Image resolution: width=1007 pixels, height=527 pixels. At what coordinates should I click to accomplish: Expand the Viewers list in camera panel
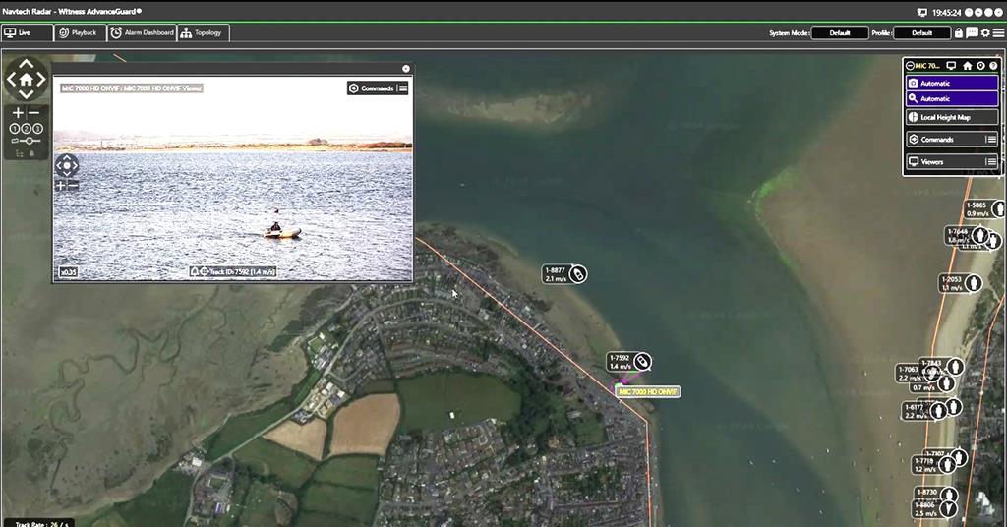click(x=991, y=161)
